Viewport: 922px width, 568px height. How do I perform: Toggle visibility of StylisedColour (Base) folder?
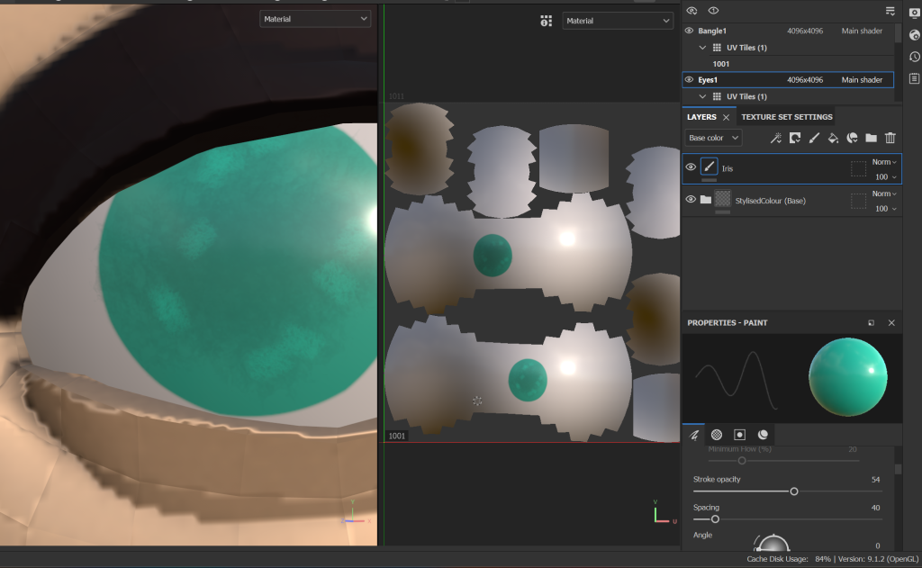pos(691,199)
